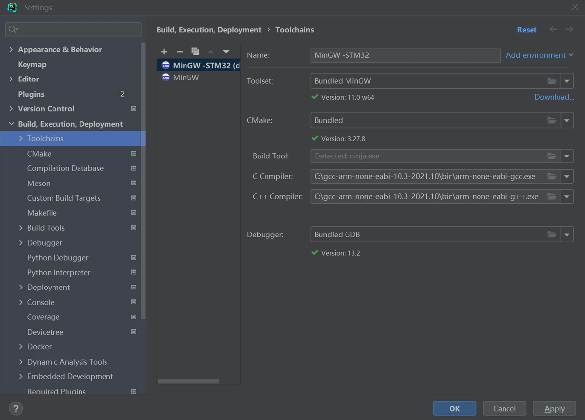Select MinGW toolchain in list
This screenshot has width=585, height=420.
point(186,78)
